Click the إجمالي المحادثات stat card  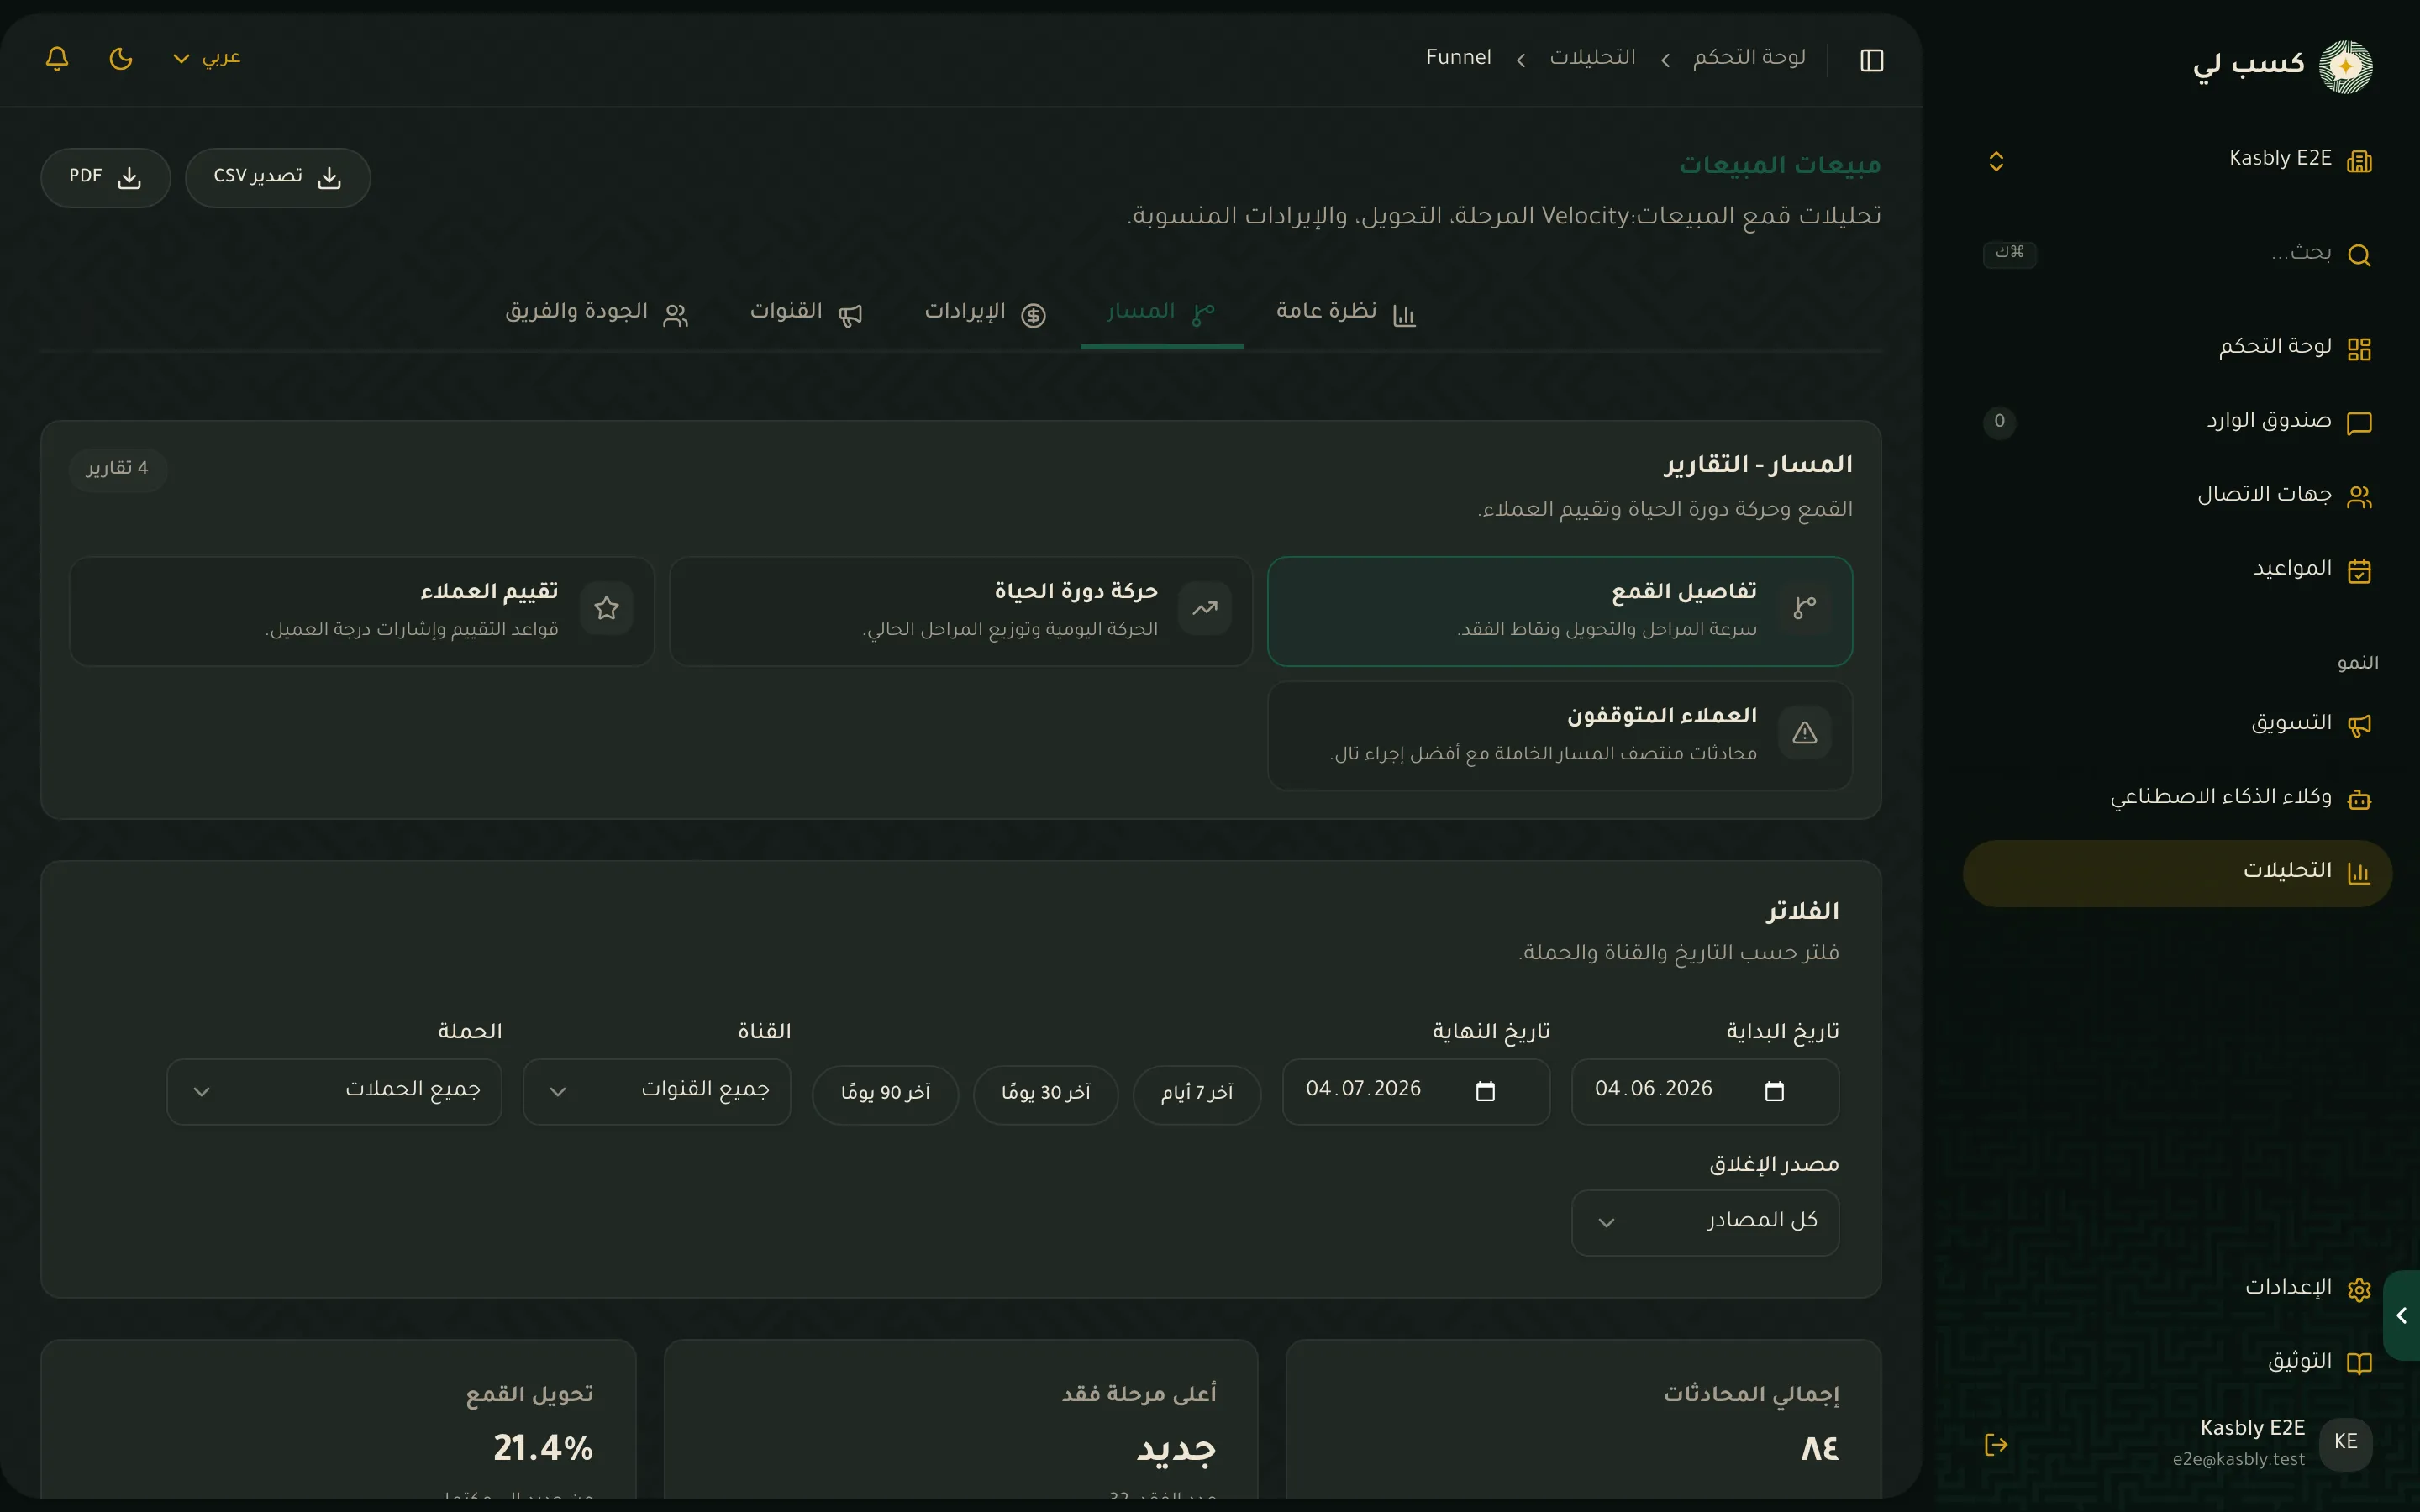tap(1583, 1420)
